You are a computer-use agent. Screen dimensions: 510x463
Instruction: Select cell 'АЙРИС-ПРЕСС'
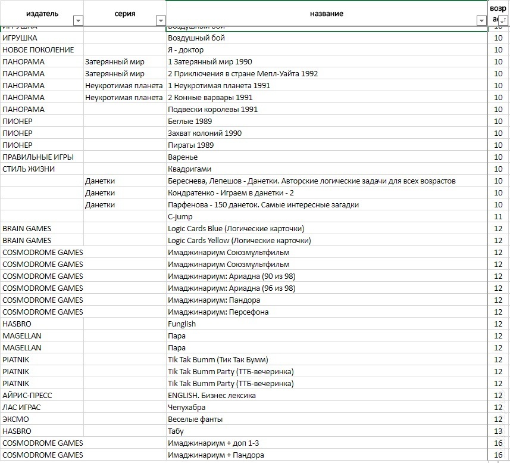[42, 395]
